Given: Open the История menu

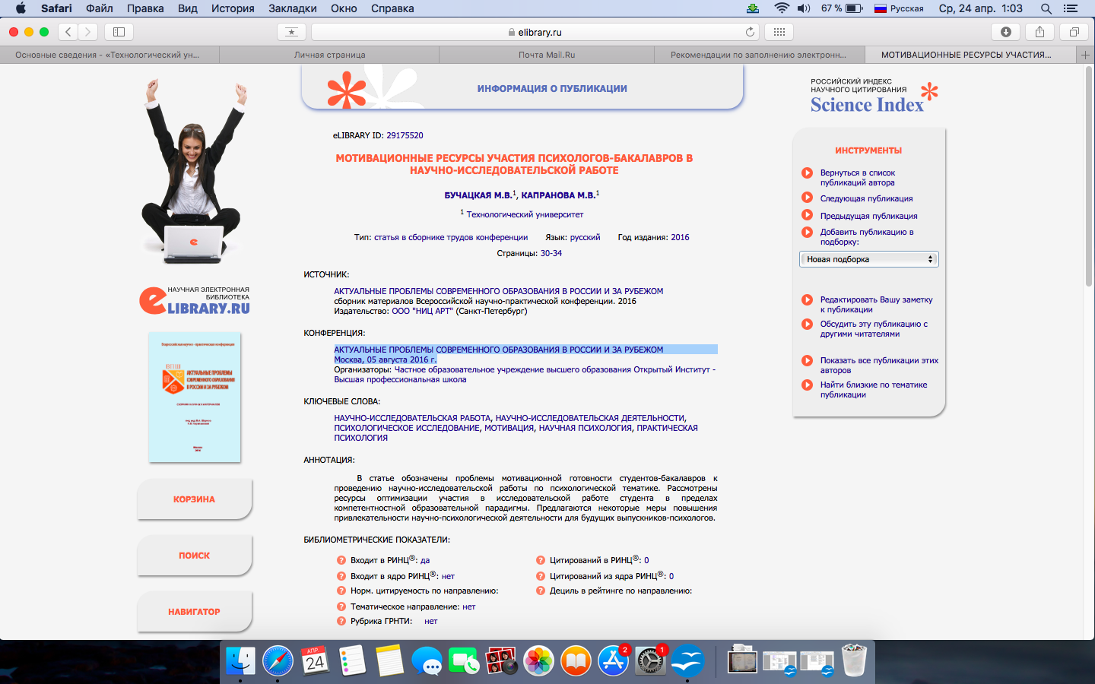Looking at the screenshot, I should [x=233, y=8].
